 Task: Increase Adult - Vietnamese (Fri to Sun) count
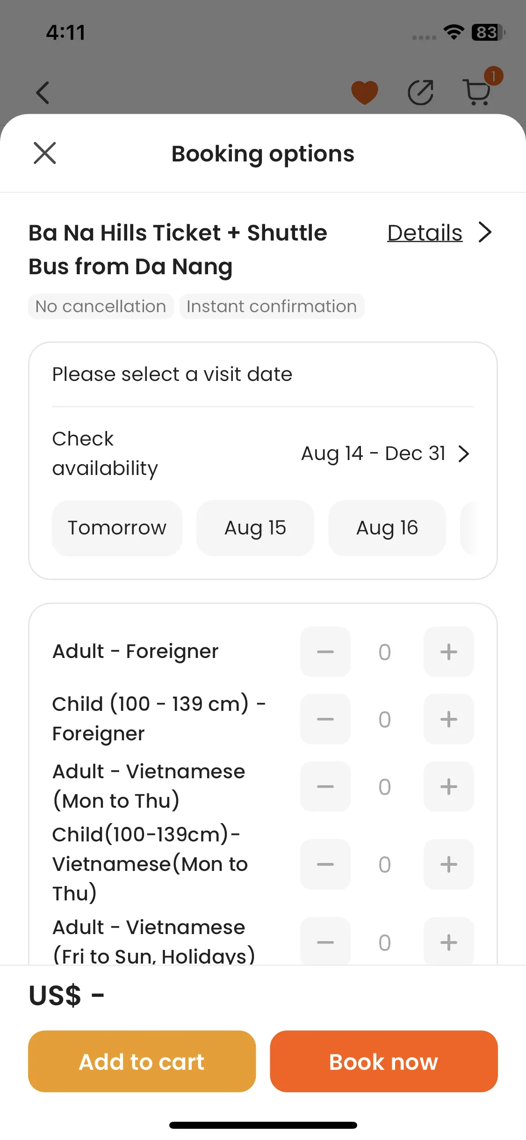coord(448,942)
